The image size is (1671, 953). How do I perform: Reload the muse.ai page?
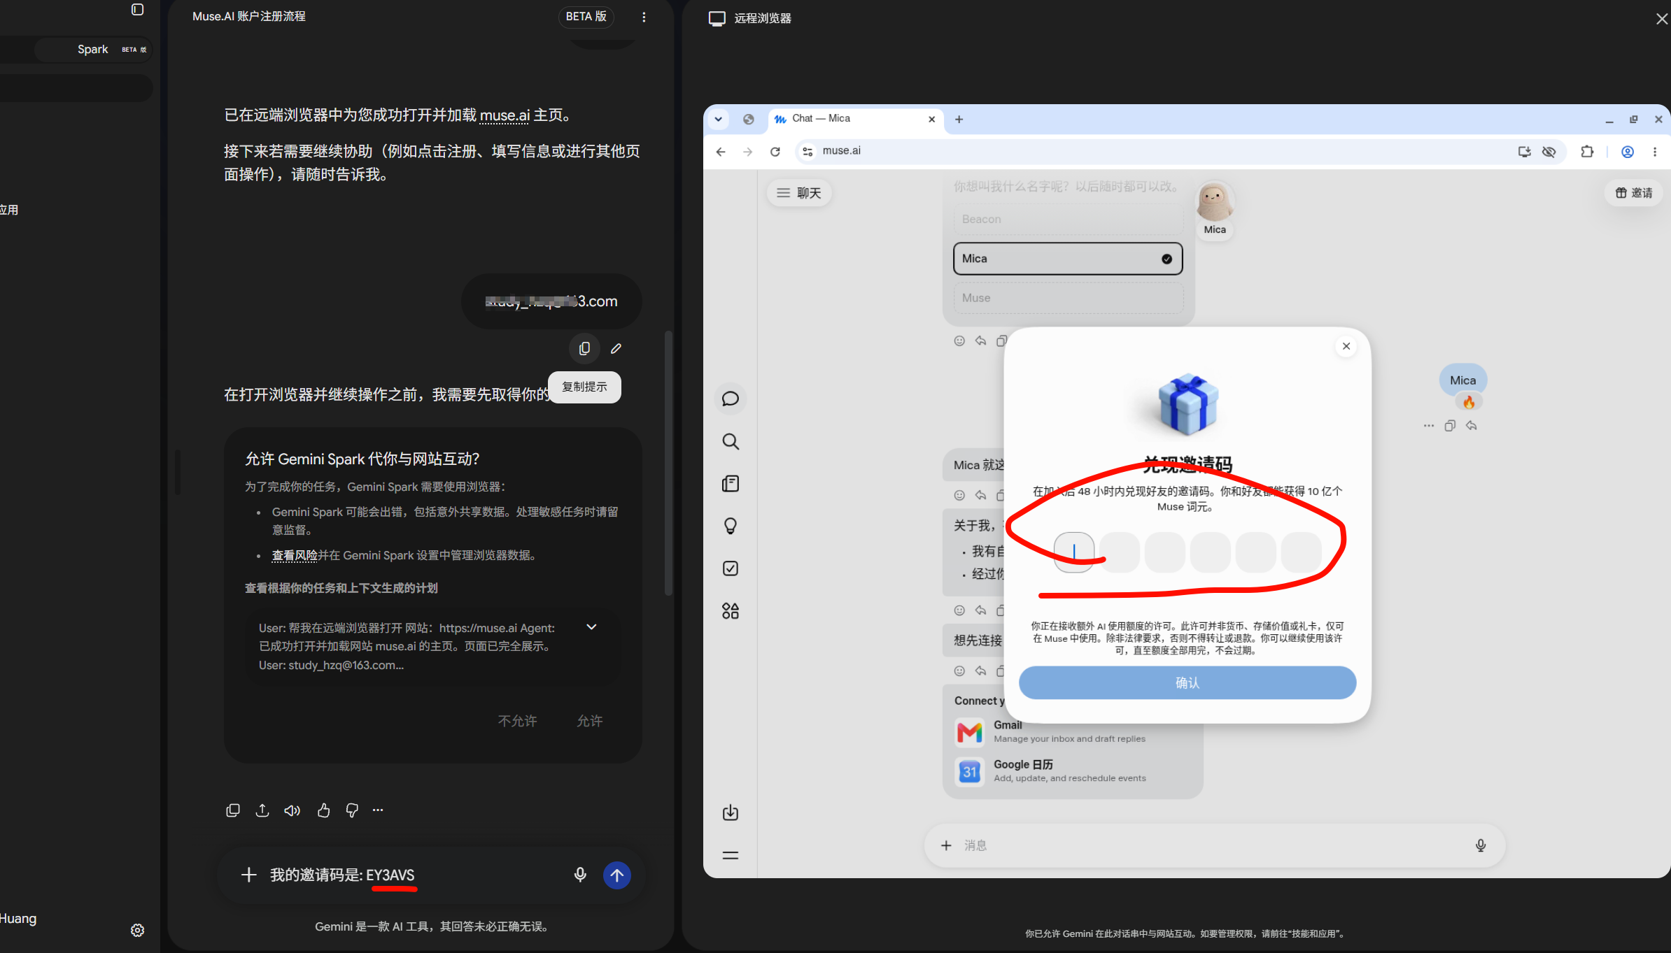(x=775, y=151)
